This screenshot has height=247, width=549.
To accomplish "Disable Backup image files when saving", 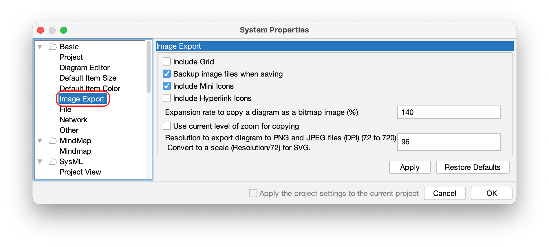I will pos(166,74).
